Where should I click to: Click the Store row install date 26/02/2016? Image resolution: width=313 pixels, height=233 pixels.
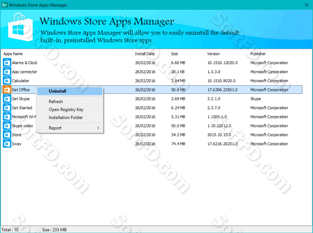pyautogui.click(x=145, y=135)
